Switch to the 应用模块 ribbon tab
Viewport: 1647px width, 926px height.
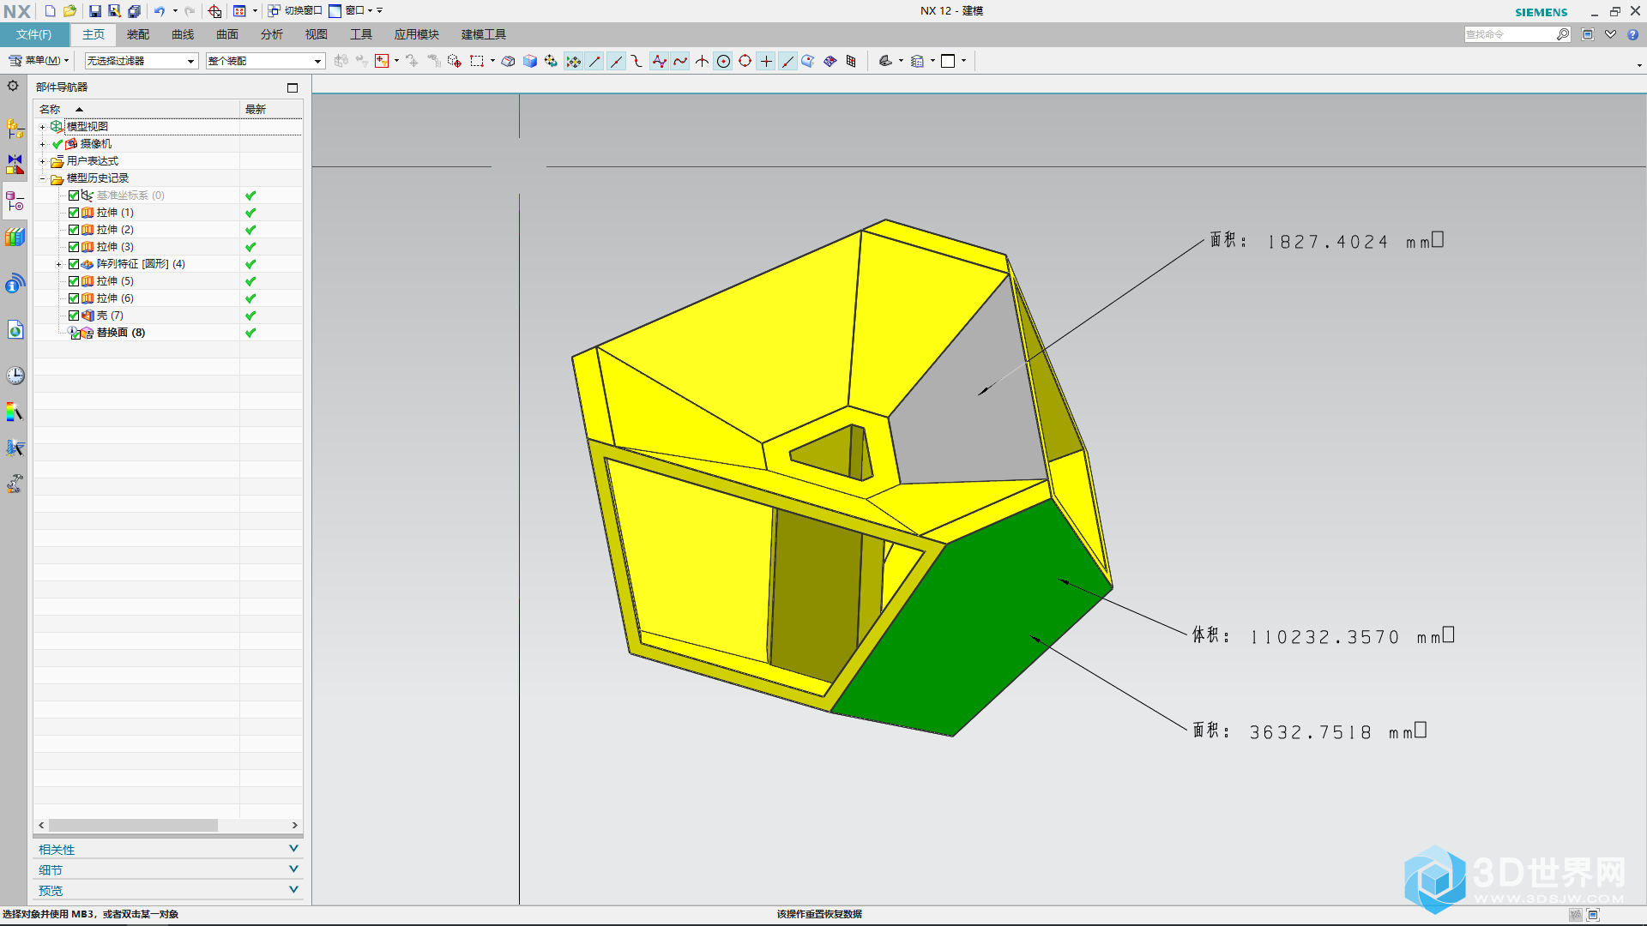pos(417,34)
